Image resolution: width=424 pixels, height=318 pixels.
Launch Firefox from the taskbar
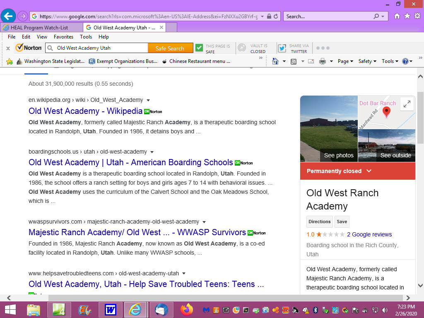(x=187, y=310)
